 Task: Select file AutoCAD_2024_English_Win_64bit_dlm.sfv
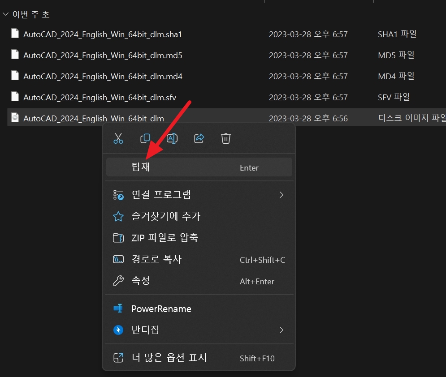[x=100, y=98]
